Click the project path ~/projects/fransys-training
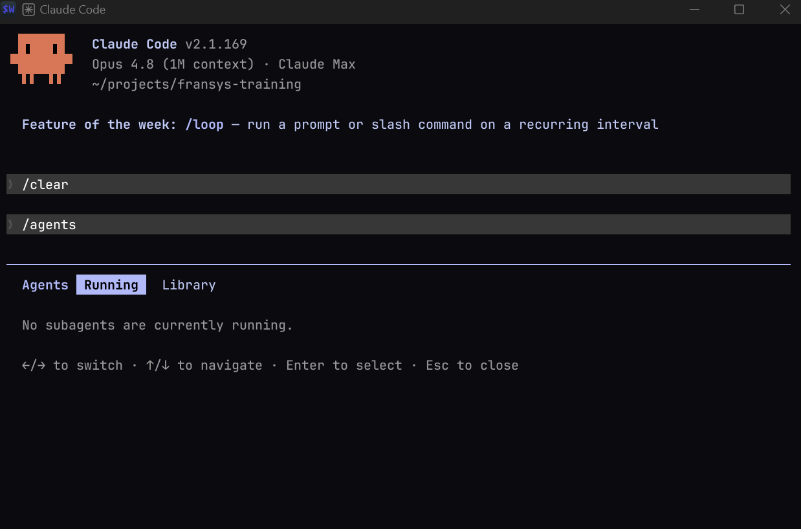Image resolution: width=801 pixels, height=529 pixels. click(197, 84)
